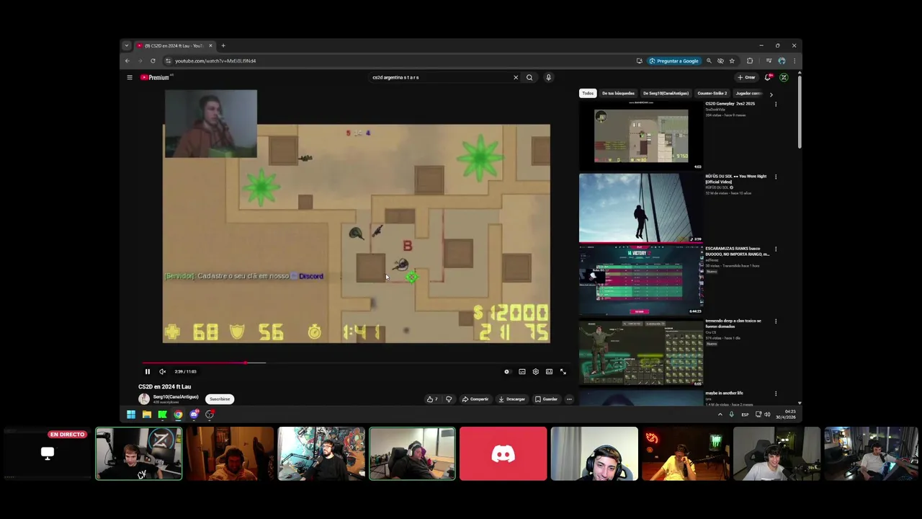Screen dimensions: 922x519
Task: Open YouTube notifications bell
Action: click(768, 77)
